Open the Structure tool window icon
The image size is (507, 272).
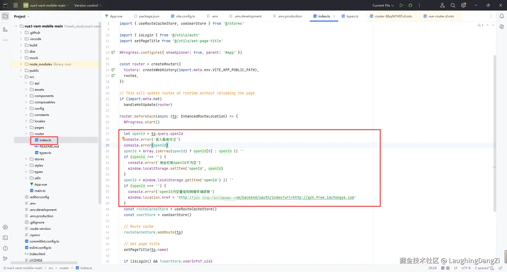(5, 30)
